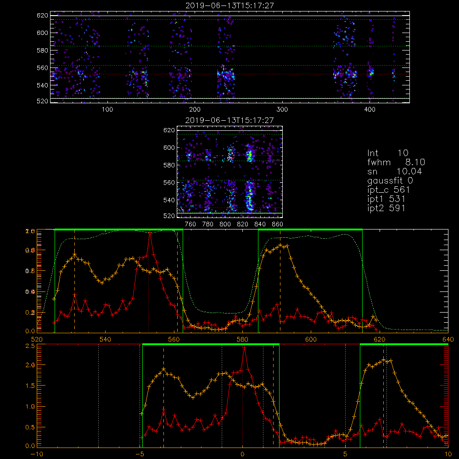Click x-axis label 640 on profile plot
Screen dimensions: 459x459
(448, 339)
